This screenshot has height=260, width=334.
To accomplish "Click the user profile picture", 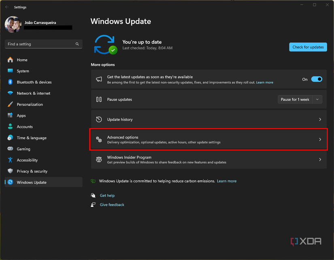I will coord(13,25).
